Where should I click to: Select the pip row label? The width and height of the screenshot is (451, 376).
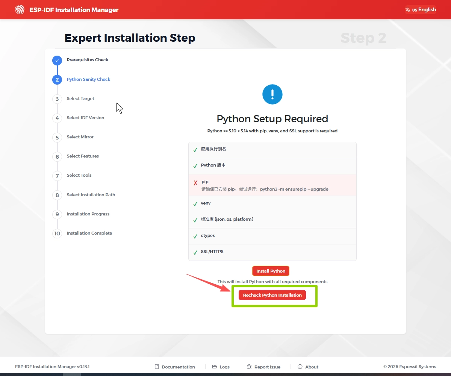point(205,182)
